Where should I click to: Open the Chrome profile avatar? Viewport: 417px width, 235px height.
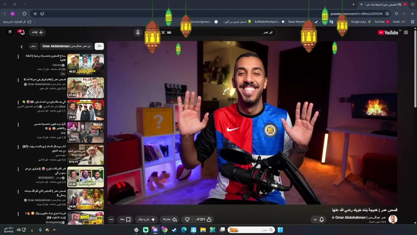13,14
